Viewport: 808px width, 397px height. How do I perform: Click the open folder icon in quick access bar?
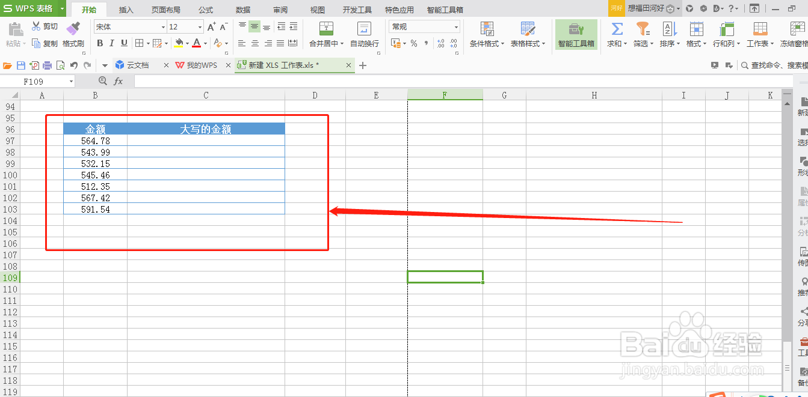[x=8, y=65]
